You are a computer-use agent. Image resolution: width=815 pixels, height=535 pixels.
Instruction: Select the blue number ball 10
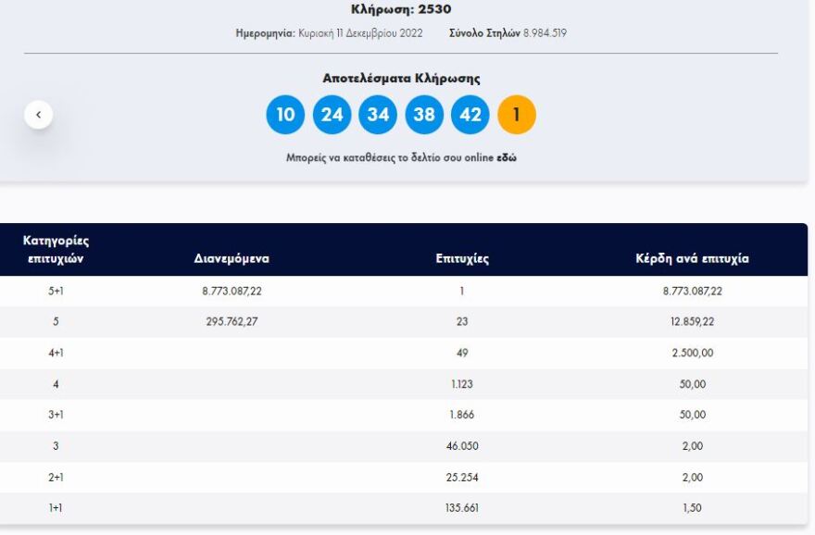point(284,114)
